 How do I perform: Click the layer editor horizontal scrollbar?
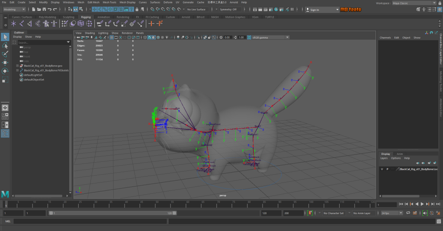[x=401, y=196]
